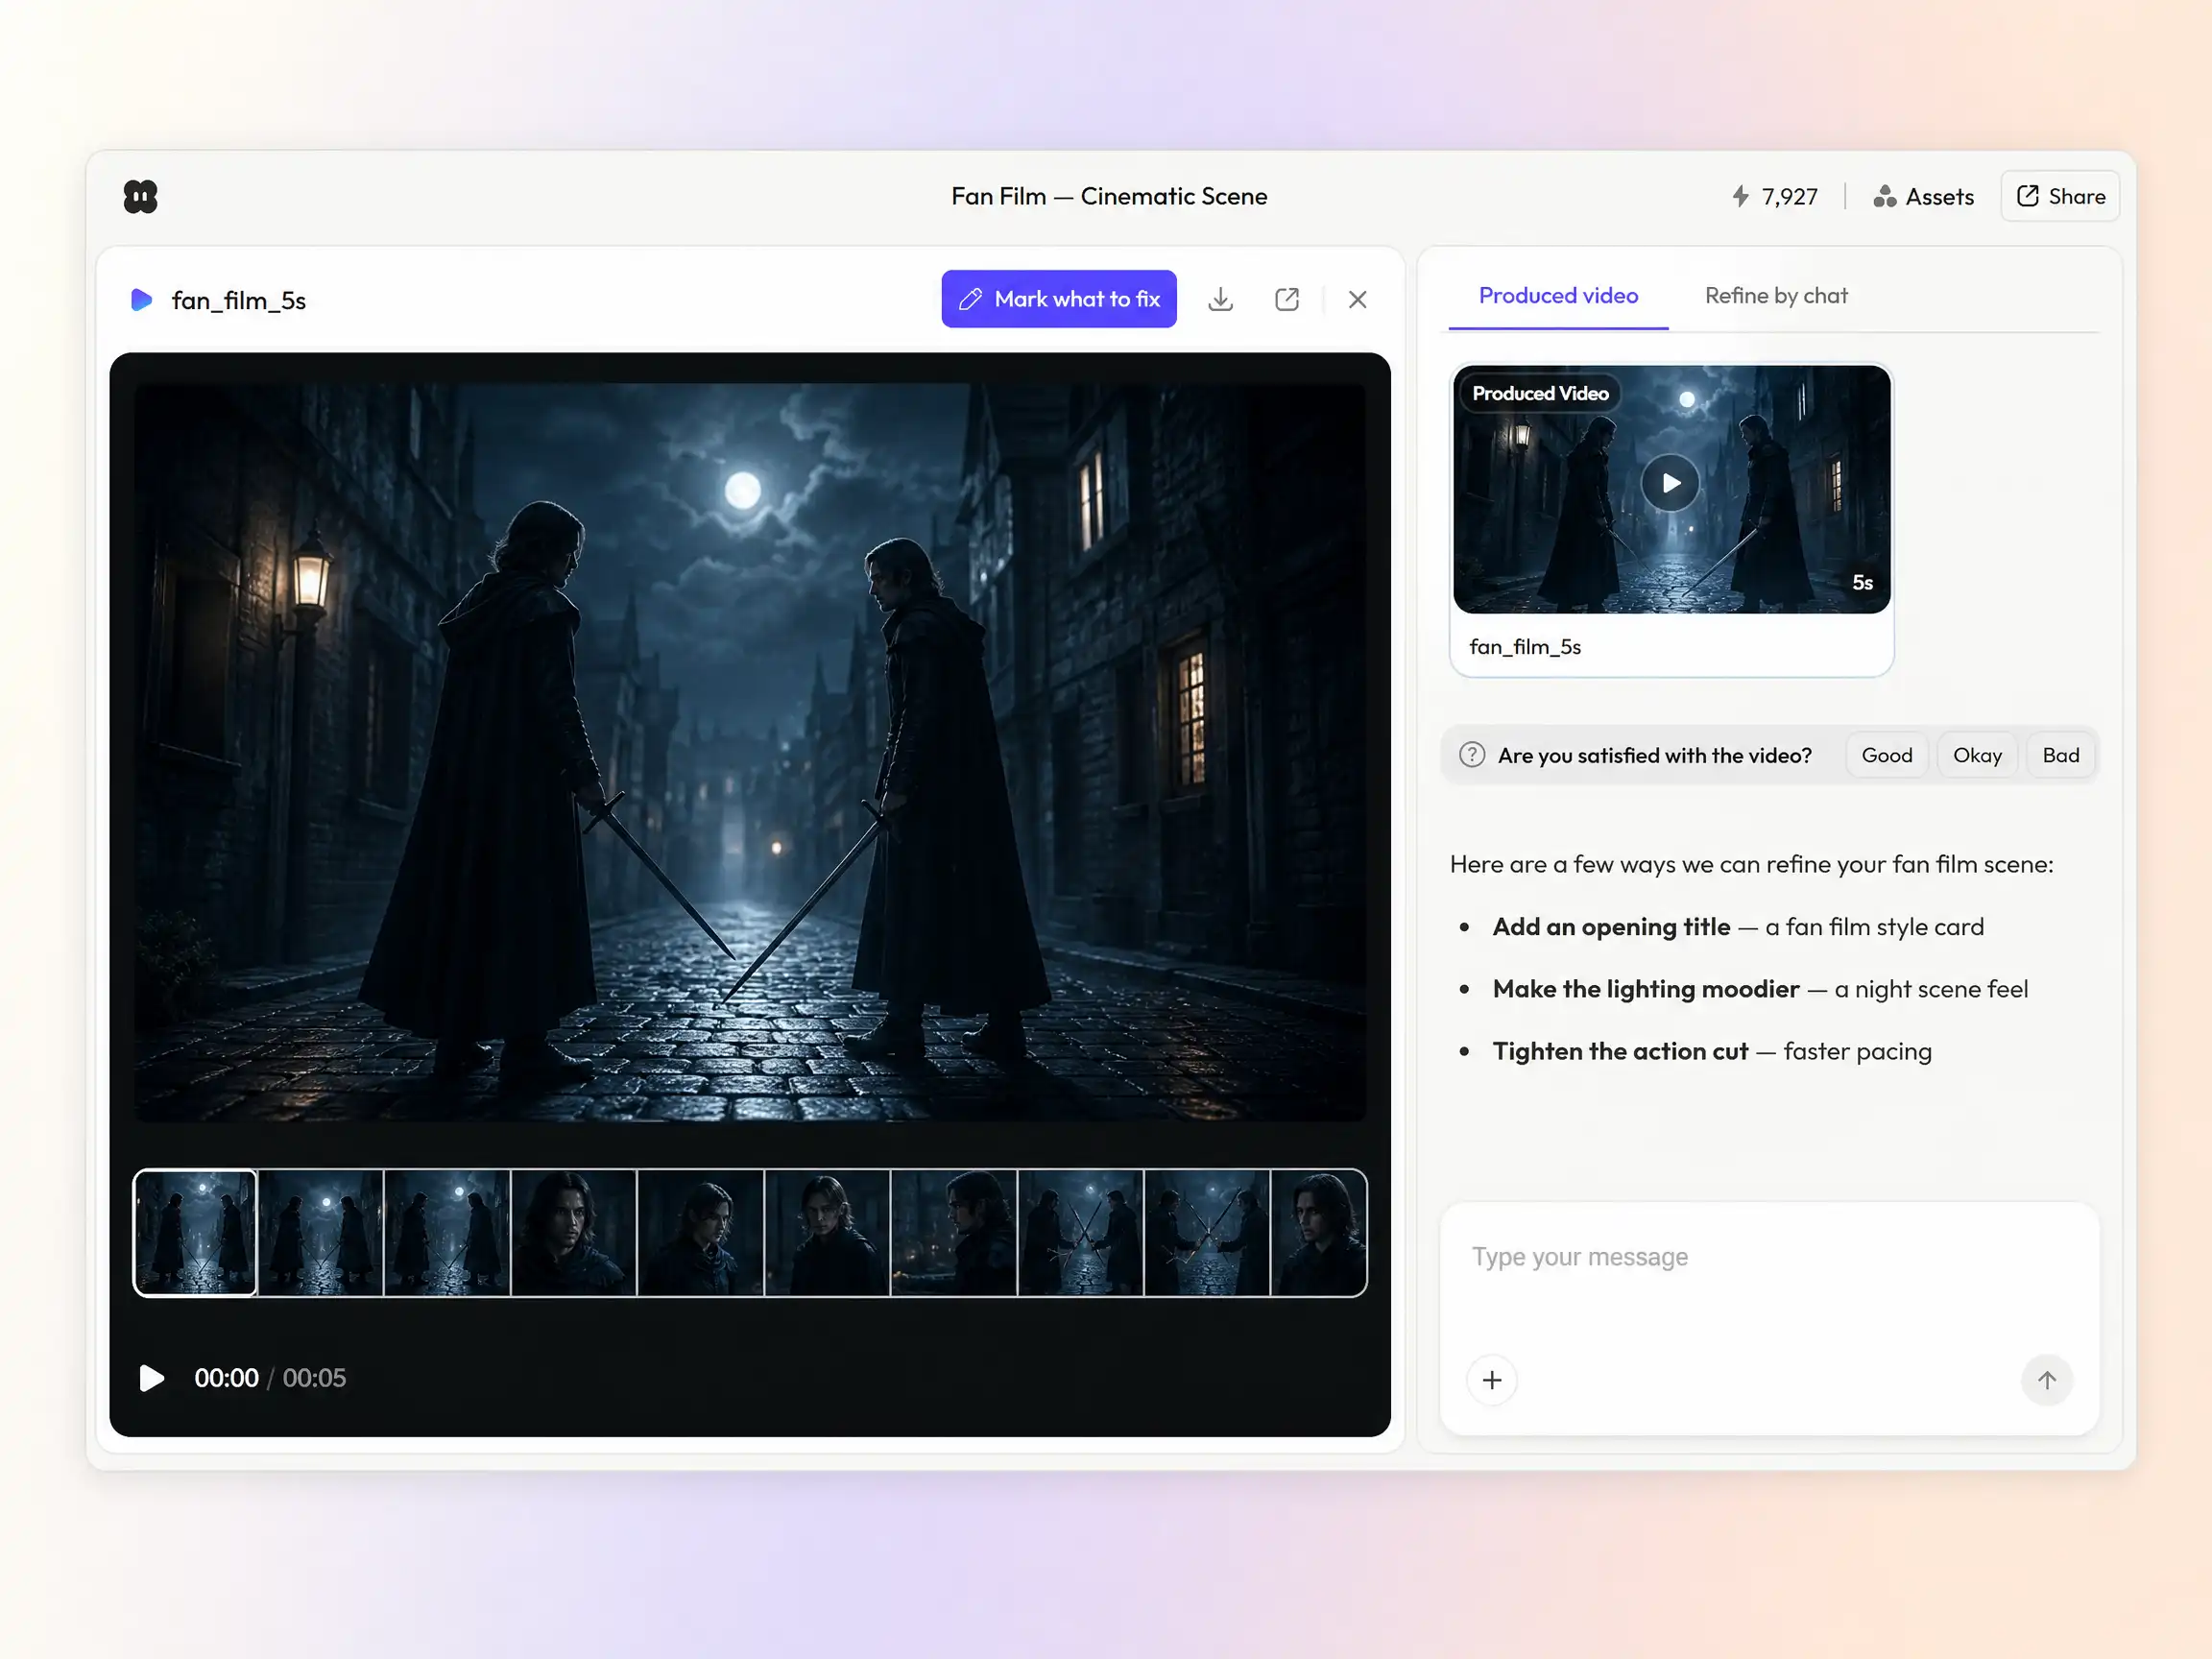
Task: Click the question mark icon beside satisfaction prompt
Action: (x=1472, y=755)
